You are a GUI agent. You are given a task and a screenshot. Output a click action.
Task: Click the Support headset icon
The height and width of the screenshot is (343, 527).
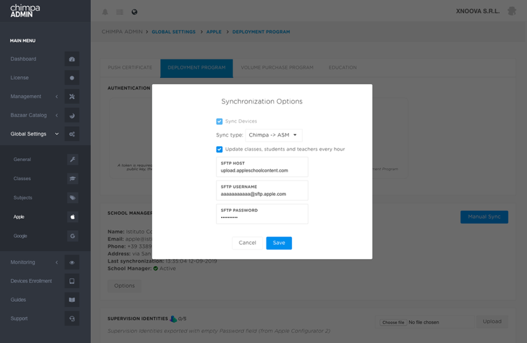point(72,318)
